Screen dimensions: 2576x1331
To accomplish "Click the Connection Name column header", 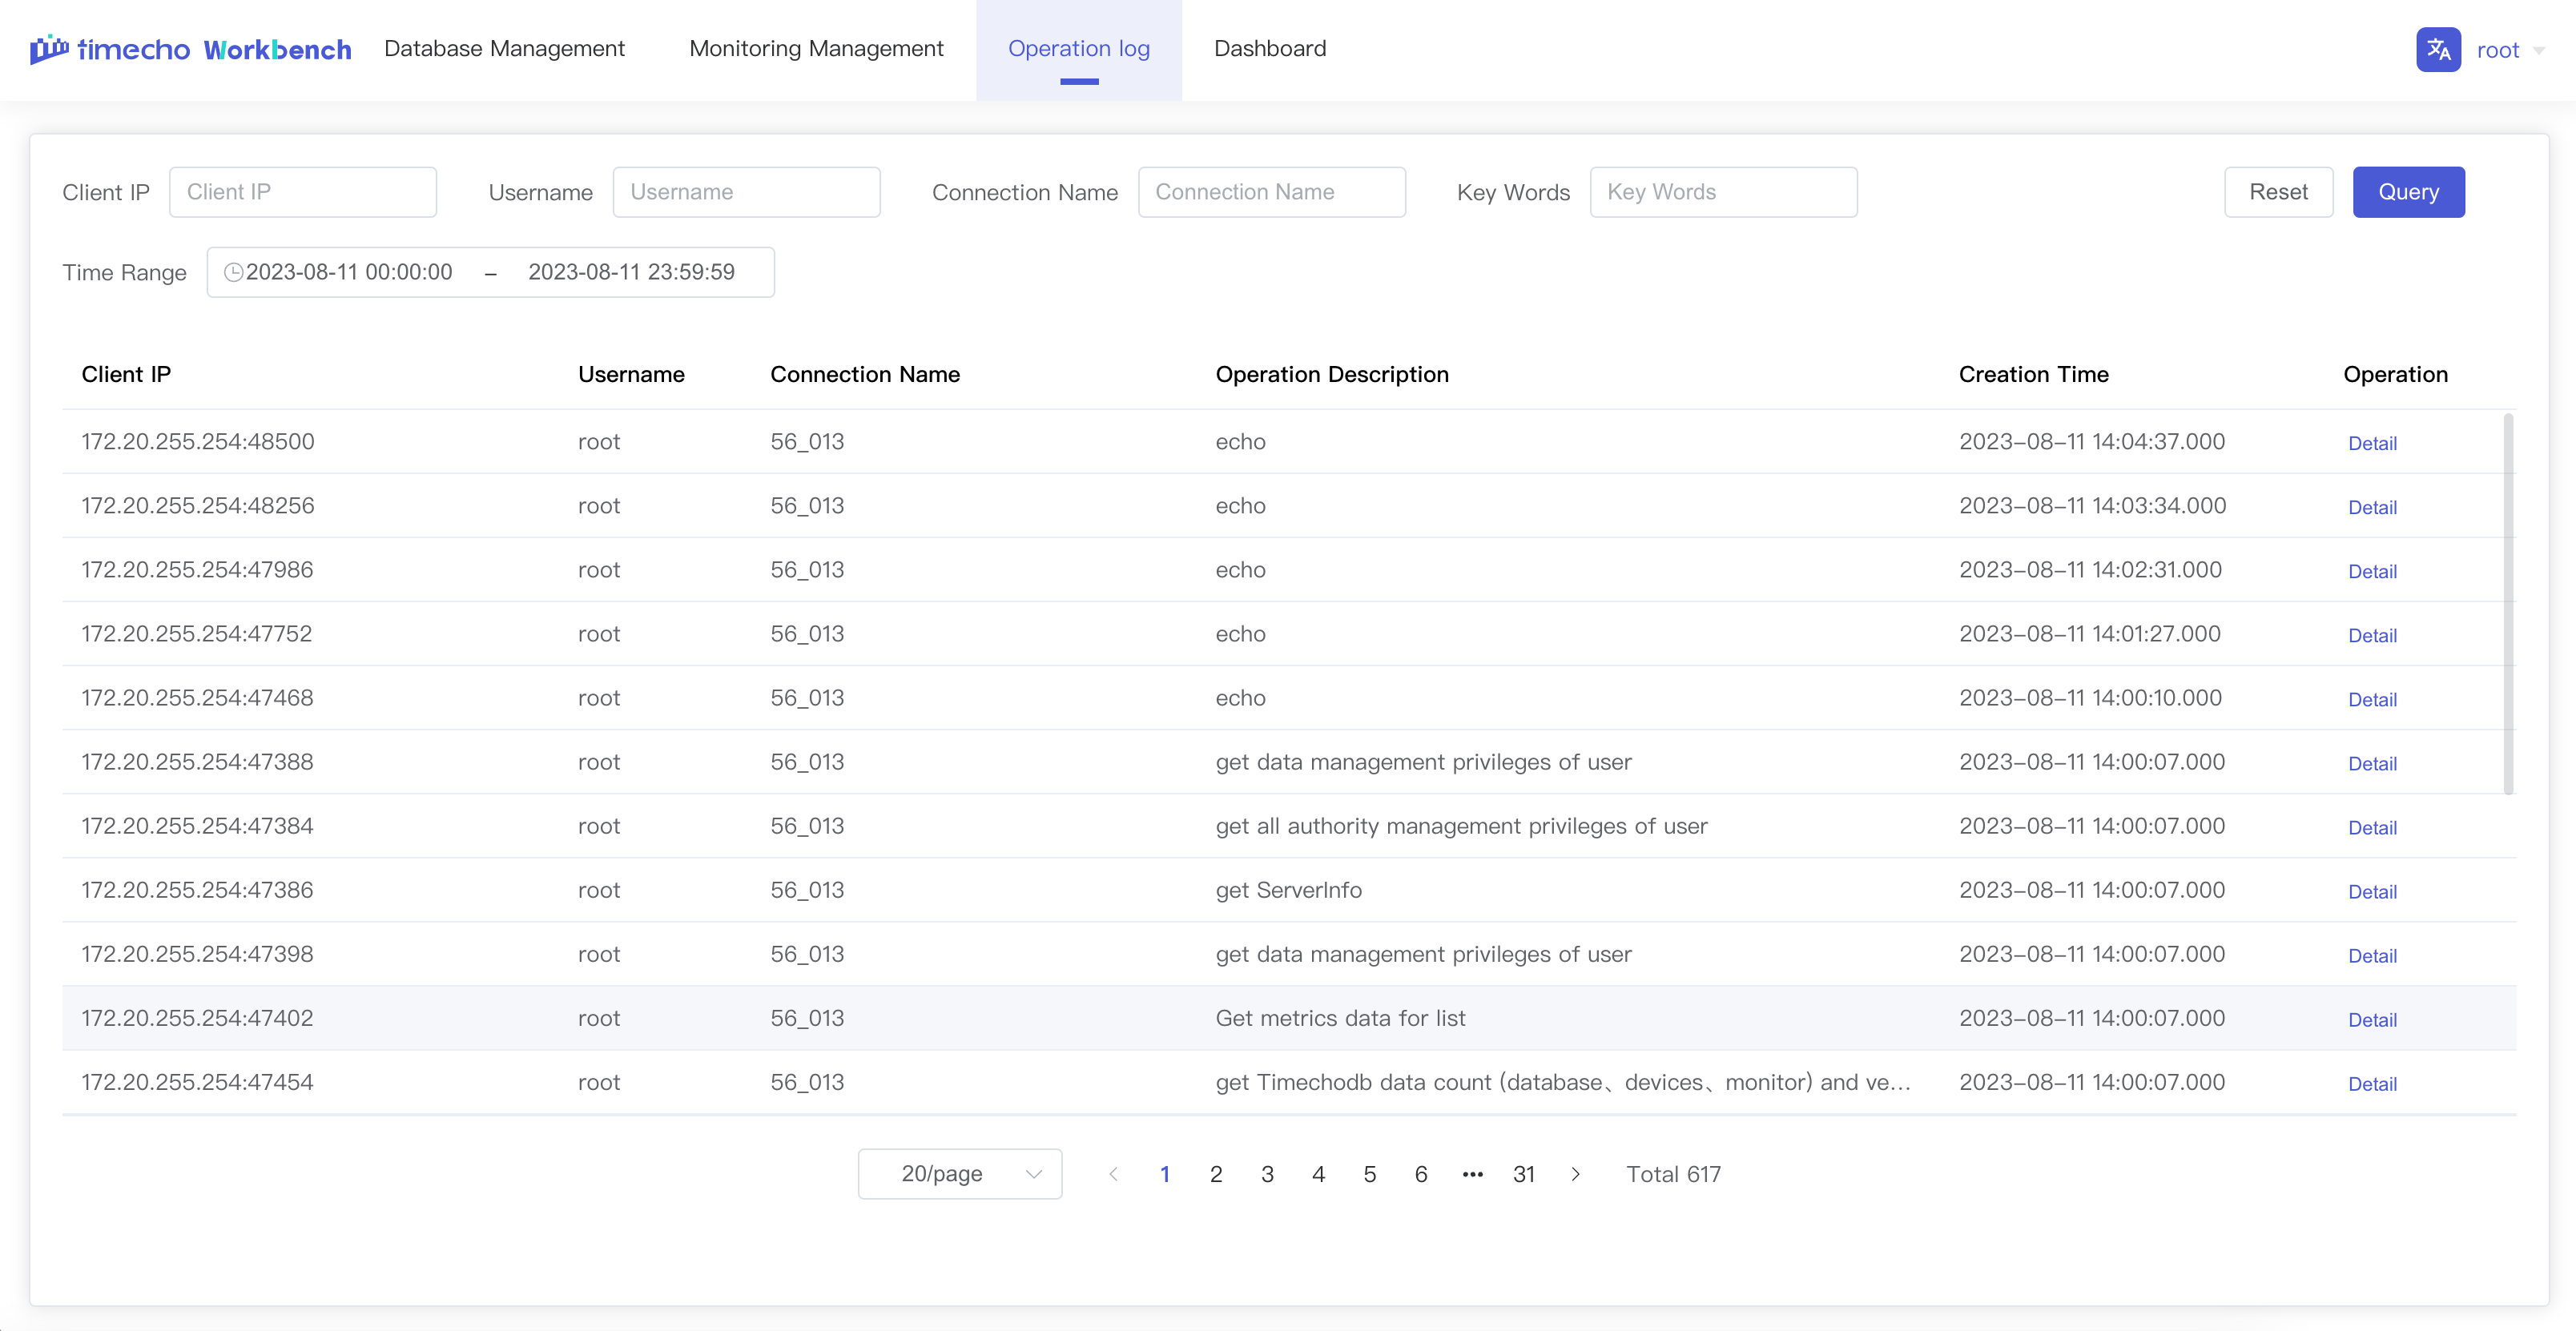I will 865,374.
